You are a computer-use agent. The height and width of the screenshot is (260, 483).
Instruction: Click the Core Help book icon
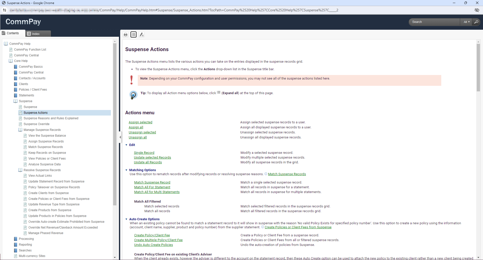click(11, 61)
